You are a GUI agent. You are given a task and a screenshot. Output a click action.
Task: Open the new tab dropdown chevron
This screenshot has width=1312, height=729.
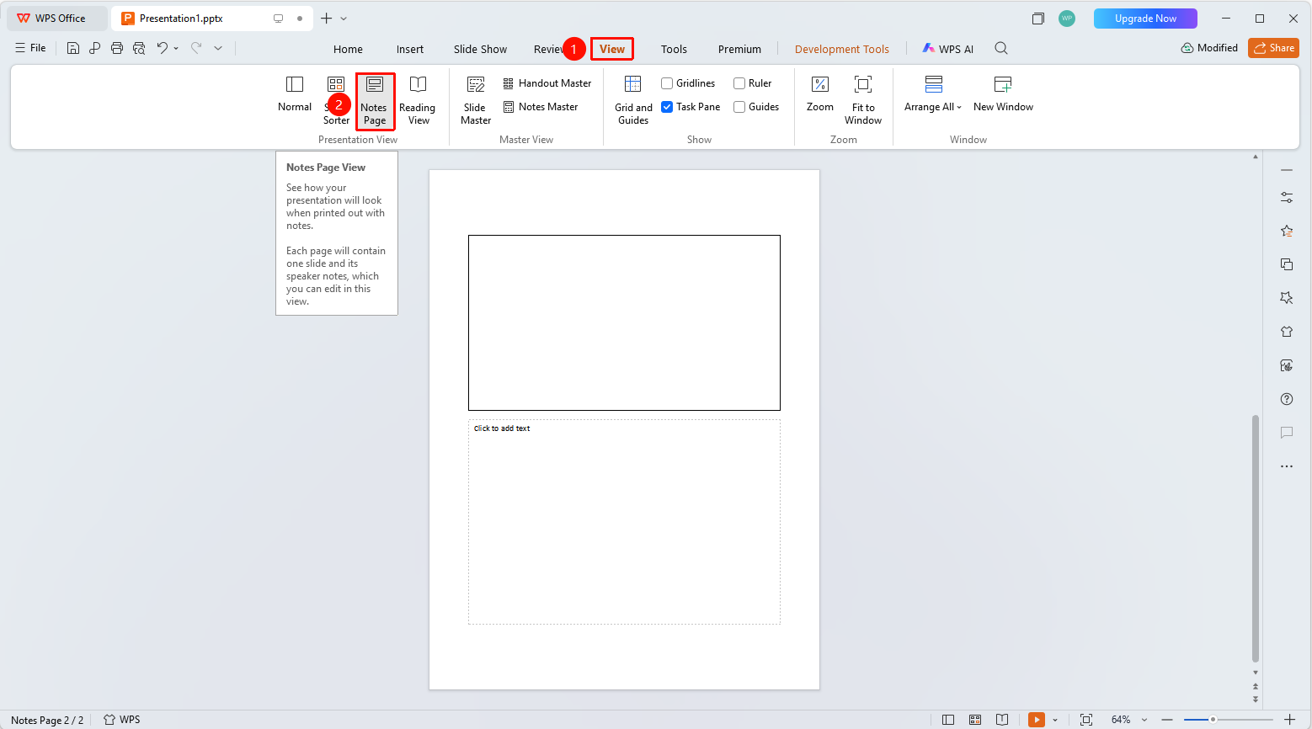coord(344,19)
